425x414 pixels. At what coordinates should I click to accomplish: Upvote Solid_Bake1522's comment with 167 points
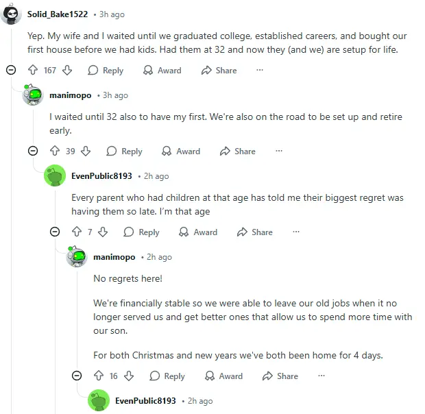[x=32, y=70]
